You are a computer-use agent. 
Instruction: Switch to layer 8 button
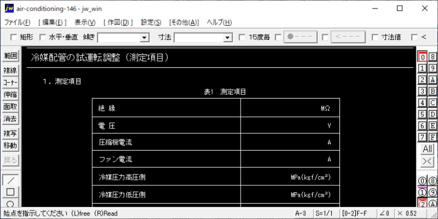coord(433,56)
